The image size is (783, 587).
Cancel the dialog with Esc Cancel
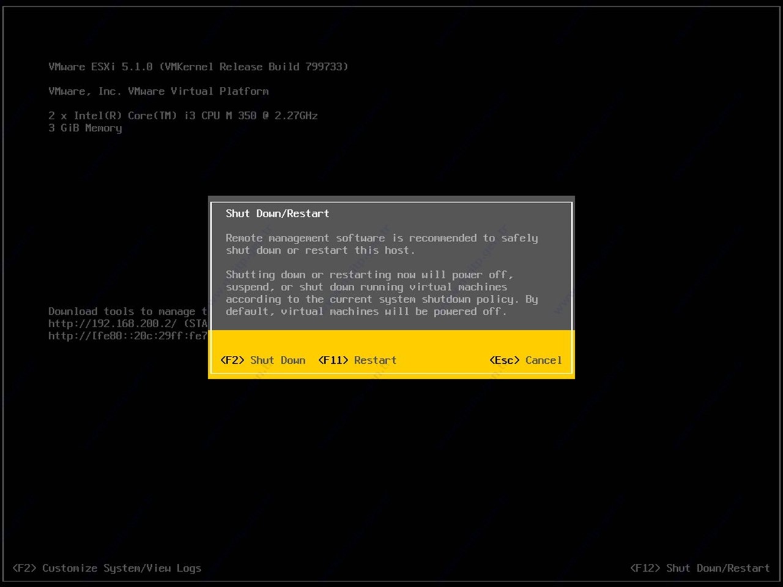click(525, 360)
